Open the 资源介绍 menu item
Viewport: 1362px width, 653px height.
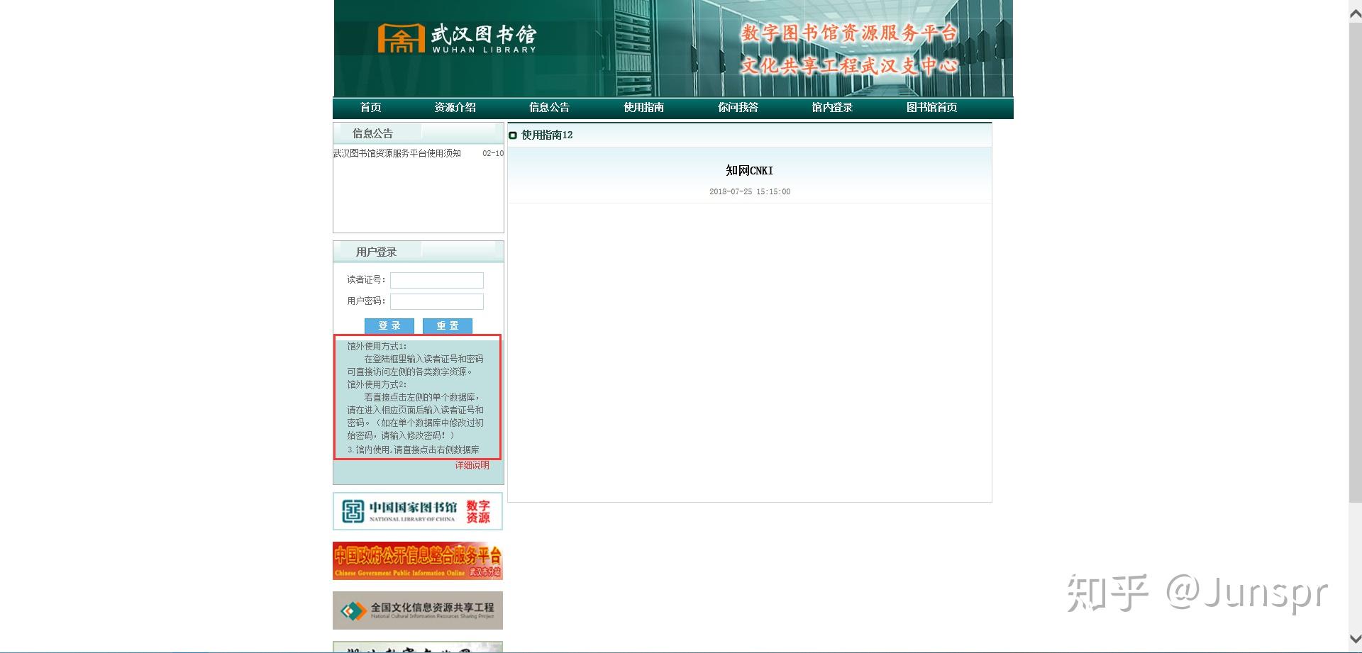(x=455, y=108)
